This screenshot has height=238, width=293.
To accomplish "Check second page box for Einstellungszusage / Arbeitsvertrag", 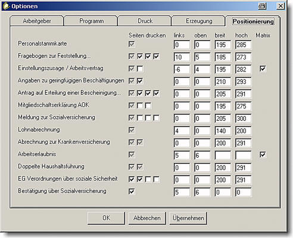I will pyautogui.click(x=140, y=69).
